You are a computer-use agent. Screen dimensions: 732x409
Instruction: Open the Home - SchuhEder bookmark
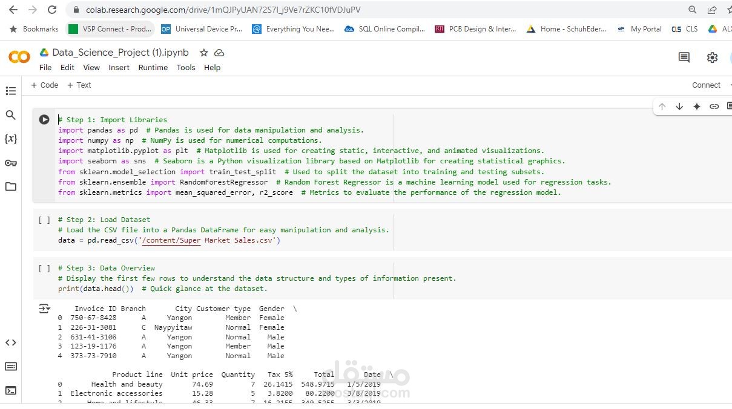[567, 28]
